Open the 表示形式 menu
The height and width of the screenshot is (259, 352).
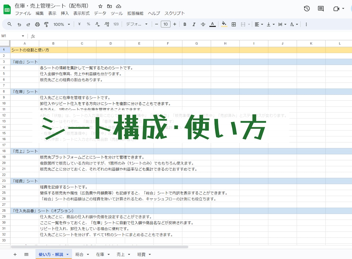[81, 13]
